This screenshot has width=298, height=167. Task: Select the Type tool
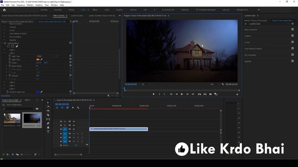pyautogui.click(x=48, y=132)
